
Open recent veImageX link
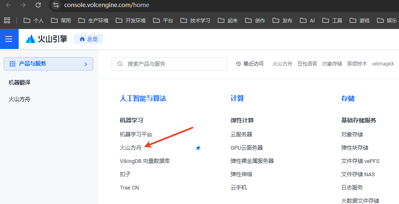(x=383, y=63)
